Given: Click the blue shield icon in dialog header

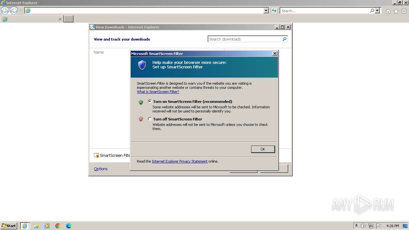Looking at the screenshot, I should point(142,65).
